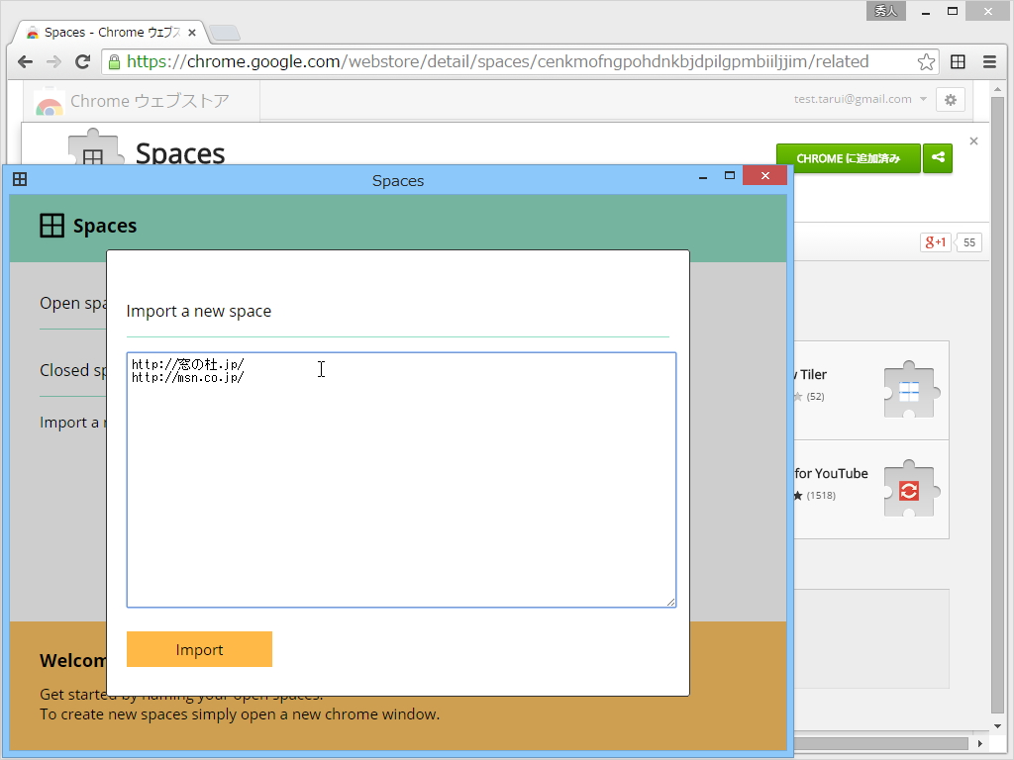Click the (52) rating count
This screenshot has height=760, width=1014.
pyautogui.click(x=815, y=397)
